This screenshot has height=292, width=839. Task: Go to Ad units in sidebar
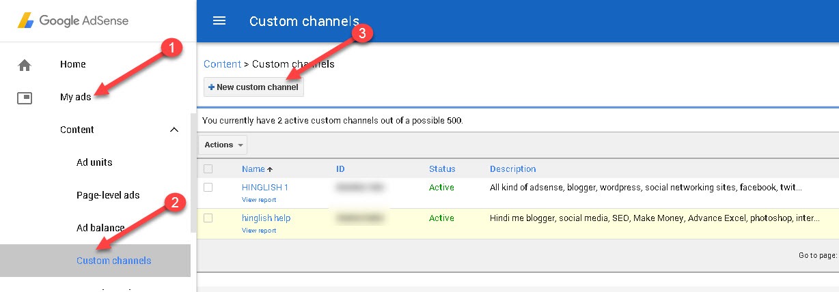pos(94,162)
